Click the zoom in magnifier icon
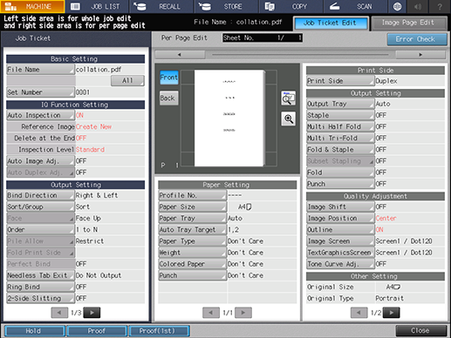451x338 pixels. 288,118
